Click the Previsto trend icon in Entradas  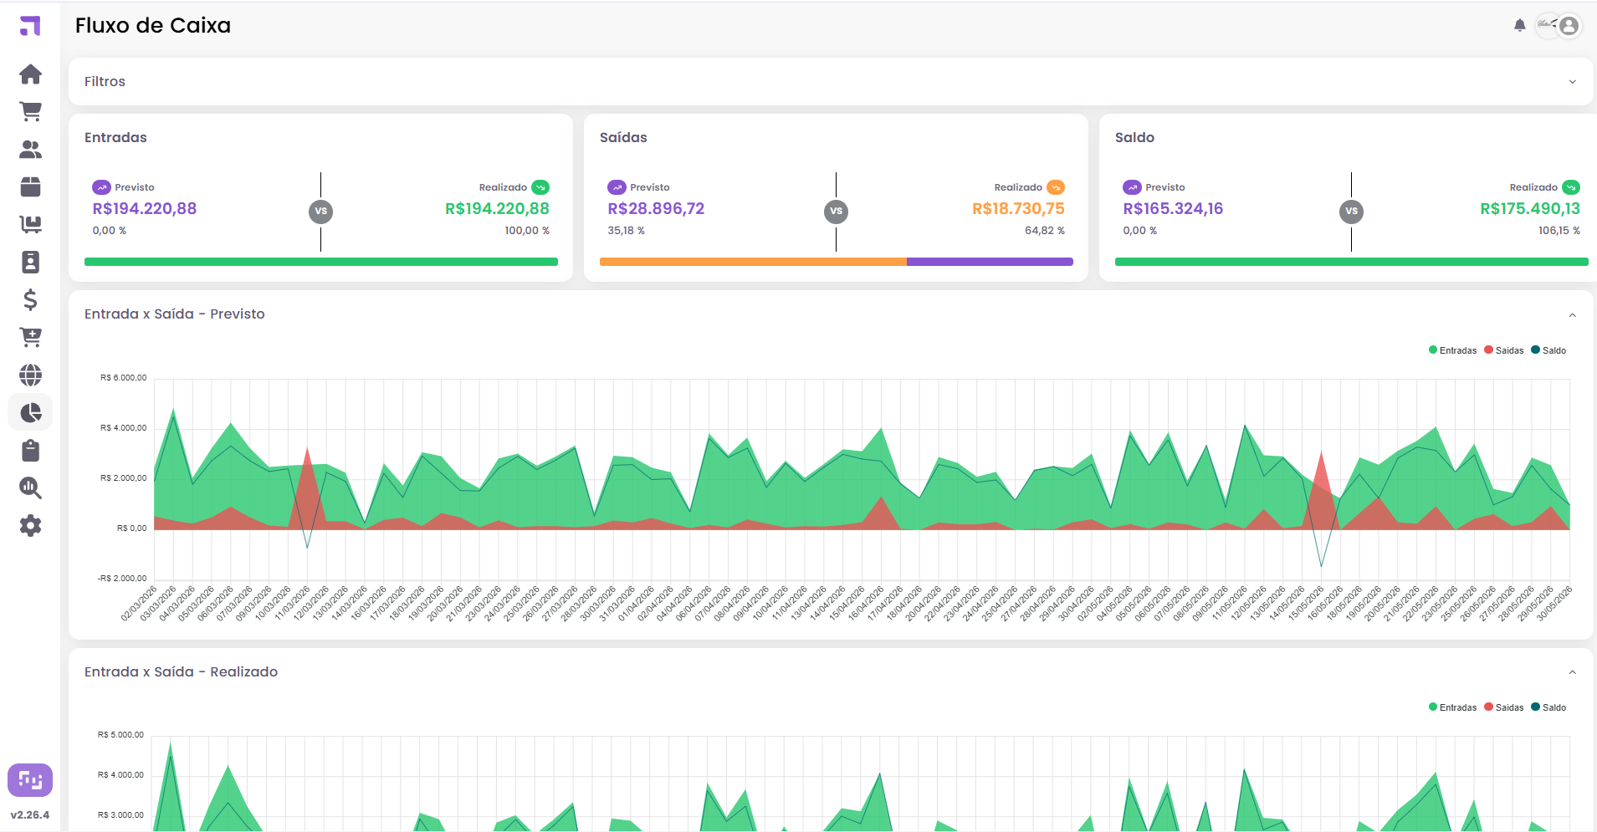click(101, 187)
